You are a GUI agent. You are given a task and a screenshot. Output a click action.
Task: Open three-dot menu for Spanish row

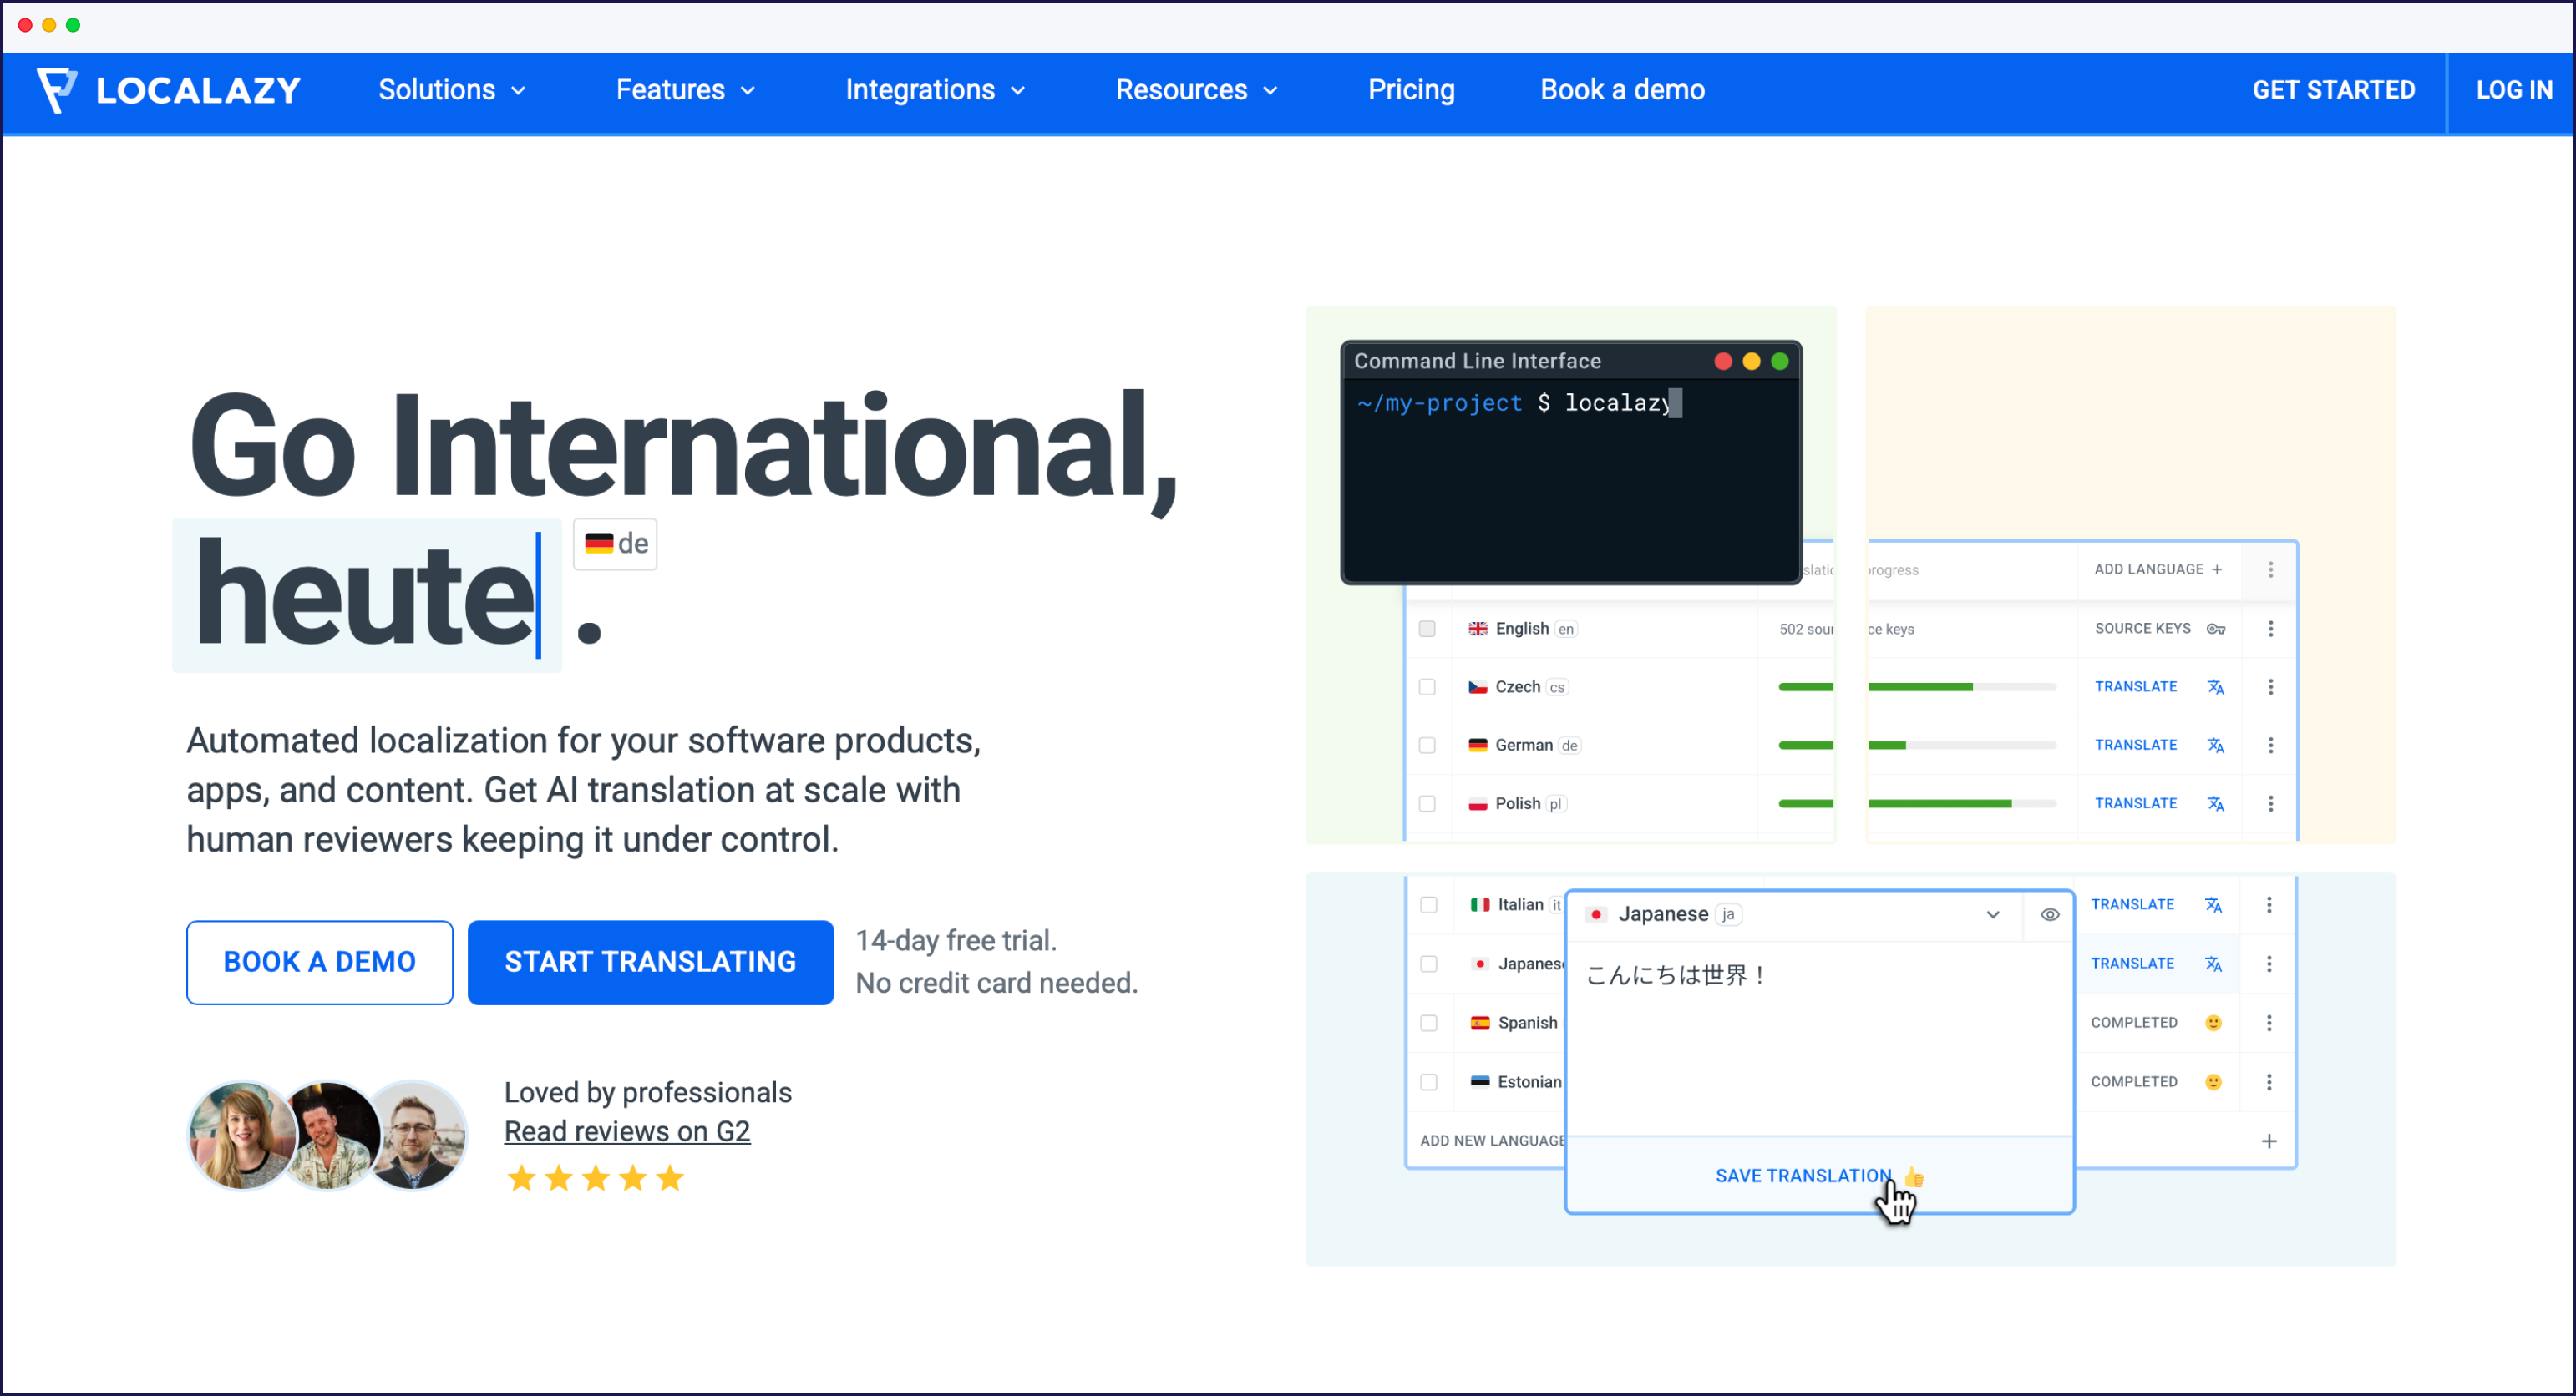pyautogui.click(x=2269, y=1024)
